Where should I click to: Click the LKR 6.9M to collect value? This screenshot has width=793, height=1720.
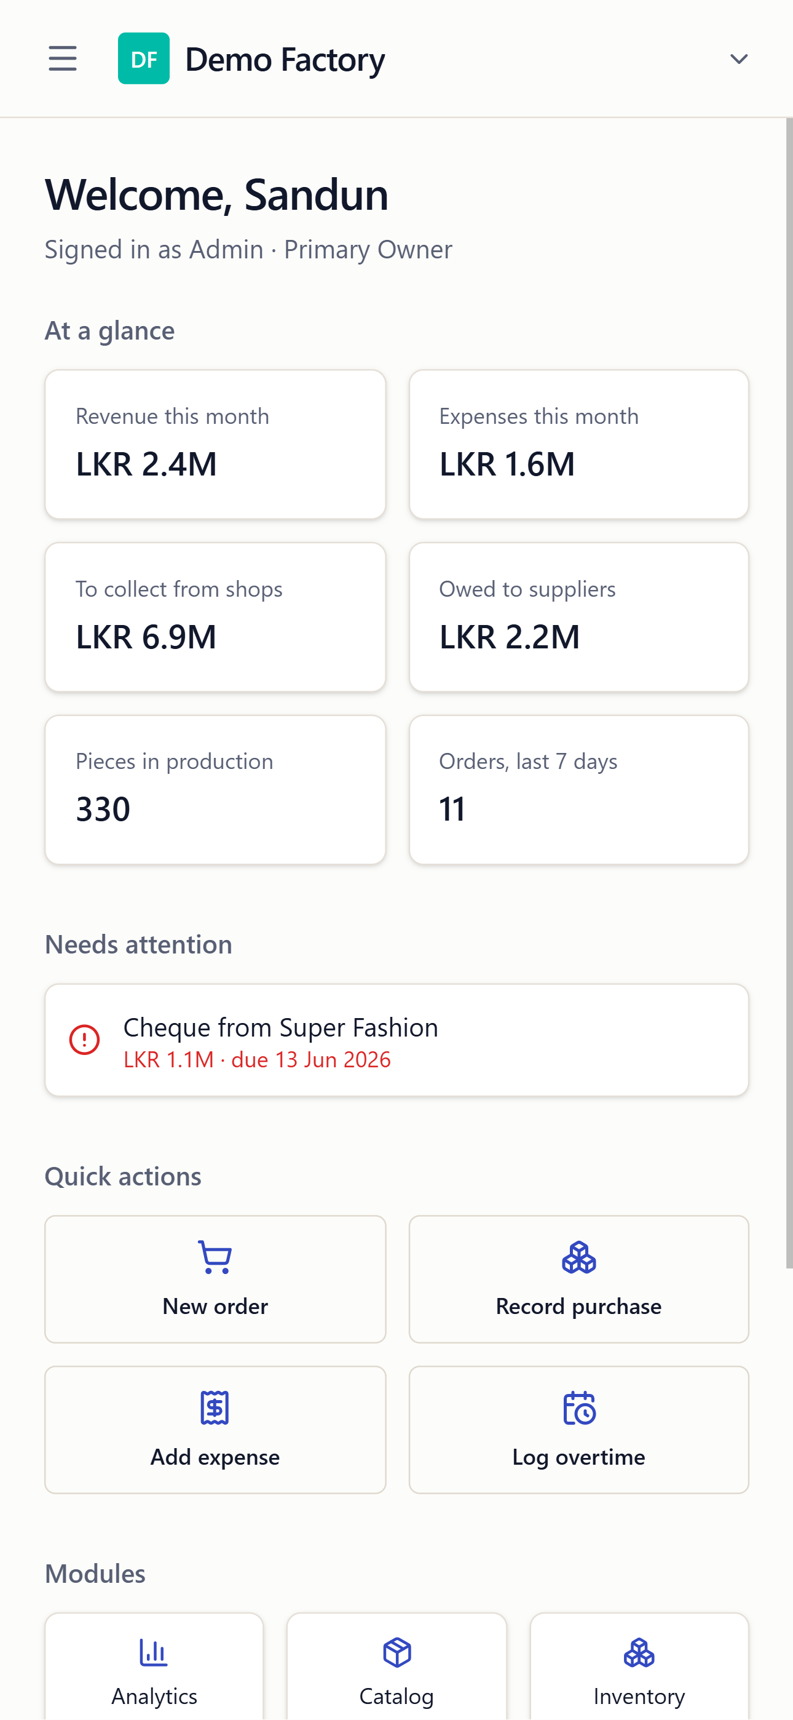coord(146,637)
